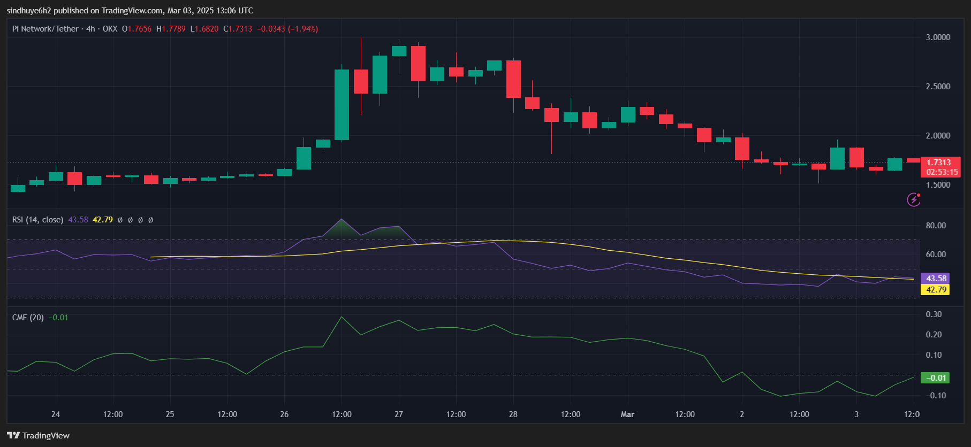
Task: Click the published-by header line for sindhuye6h2
Action: [x=130, y=11]
